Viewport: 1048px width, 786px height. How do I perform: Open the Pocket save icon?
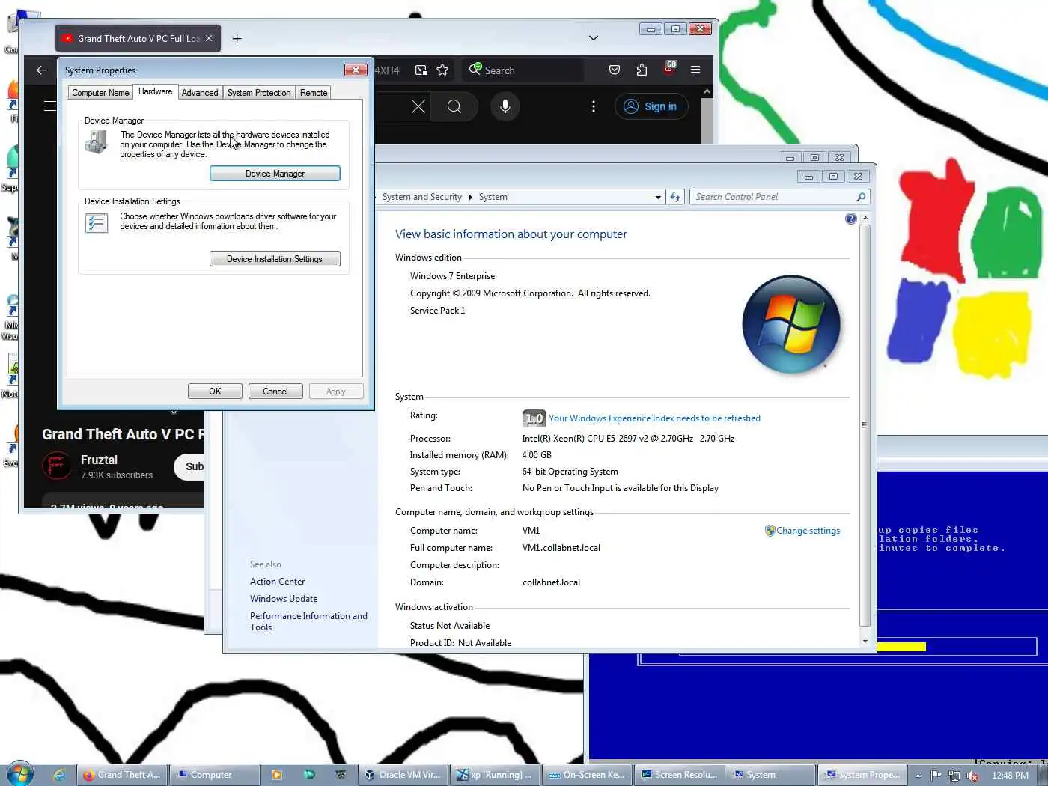[615, 70]
